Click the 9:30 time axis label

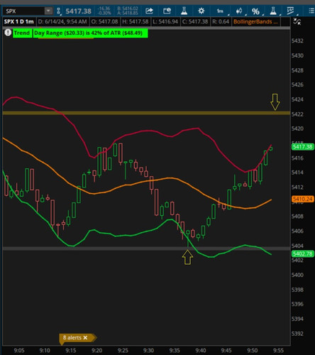click(148, 350)
